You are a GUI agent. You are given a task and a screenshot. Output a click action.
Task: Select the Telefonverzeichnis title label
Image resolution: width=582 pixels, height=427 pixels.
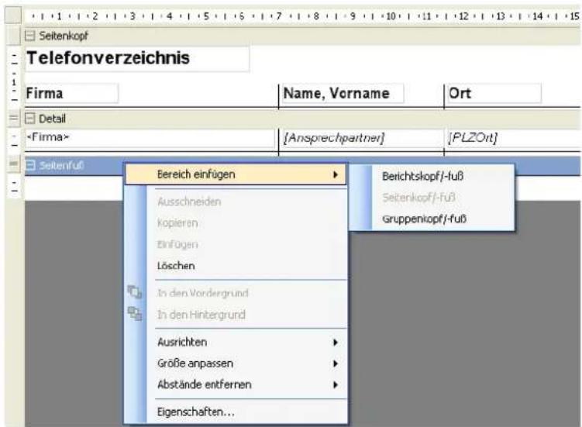[137, 58]
